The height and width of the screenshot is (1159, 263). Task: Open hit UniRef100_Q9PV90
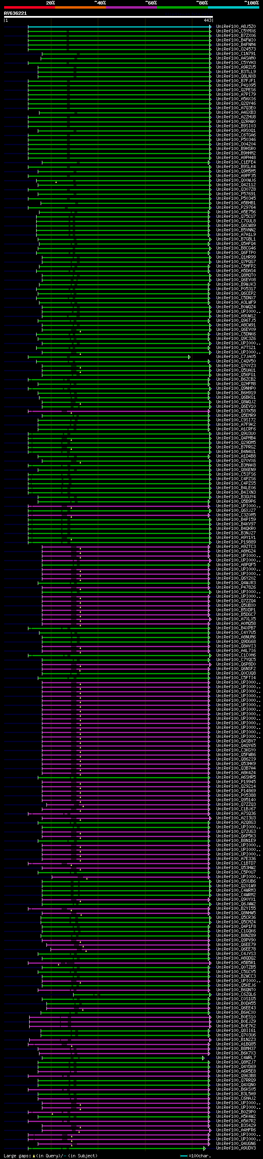click(236, 940)
